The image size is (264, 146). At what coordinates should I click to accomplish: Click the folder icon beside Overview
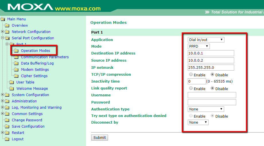pos(7,26)
